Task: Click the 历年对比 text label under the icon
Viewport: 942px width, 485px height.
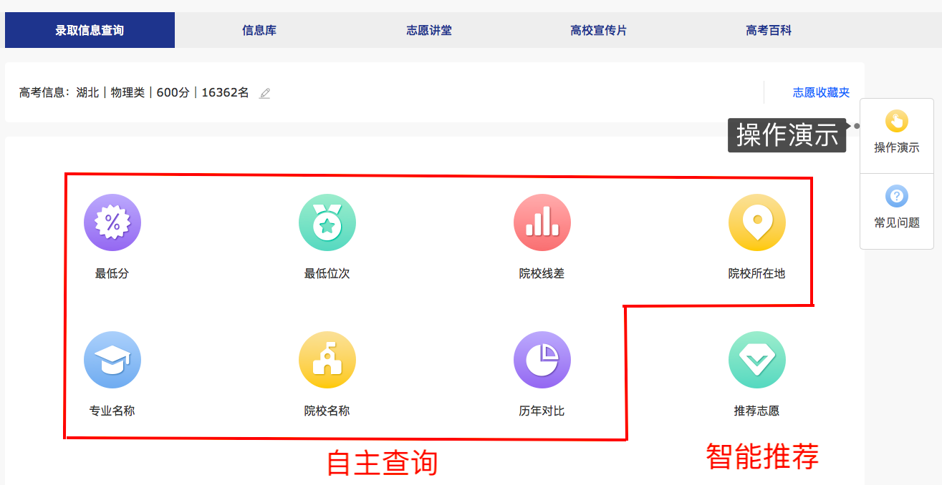Action: pyautogui.click(x=542, y=411)
